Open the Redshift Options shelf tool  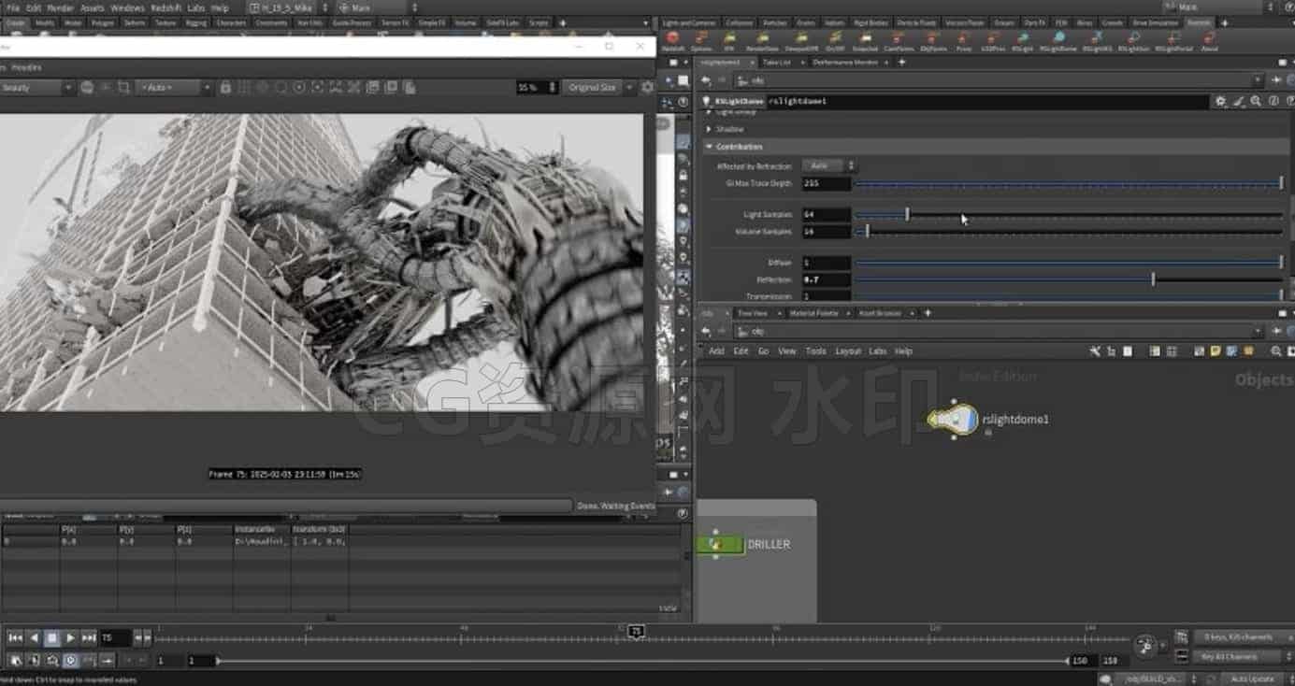700,40
